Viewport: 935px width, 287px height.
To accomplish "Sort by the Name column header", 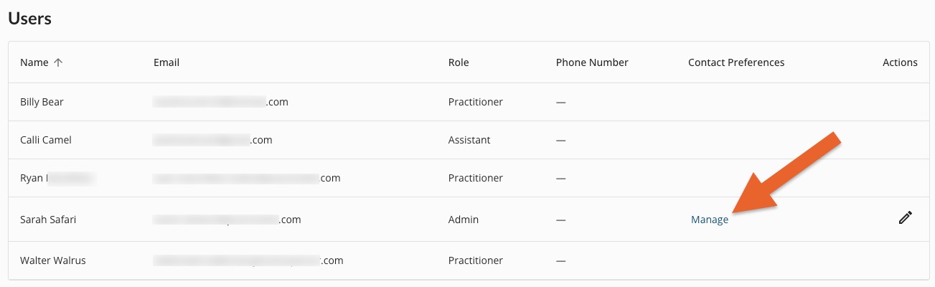I will 34,62.
